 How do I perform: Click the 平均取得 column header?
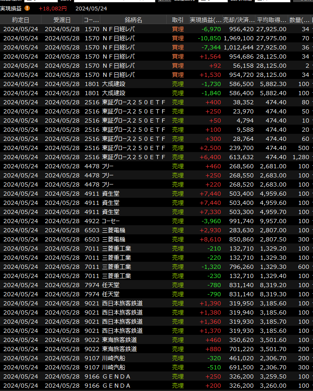tap(272, 20)
